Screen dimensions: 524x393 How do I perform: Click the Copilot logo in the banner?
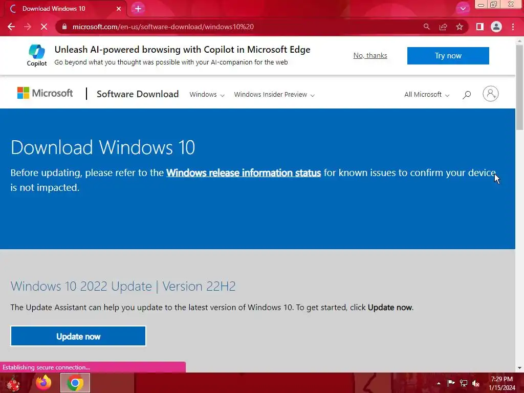37,55
